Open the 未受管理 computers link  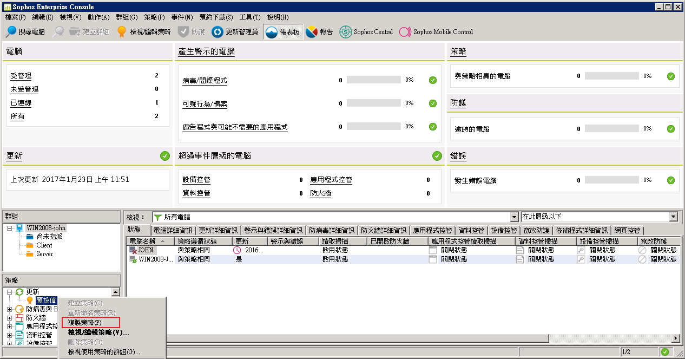pos(24,89)
